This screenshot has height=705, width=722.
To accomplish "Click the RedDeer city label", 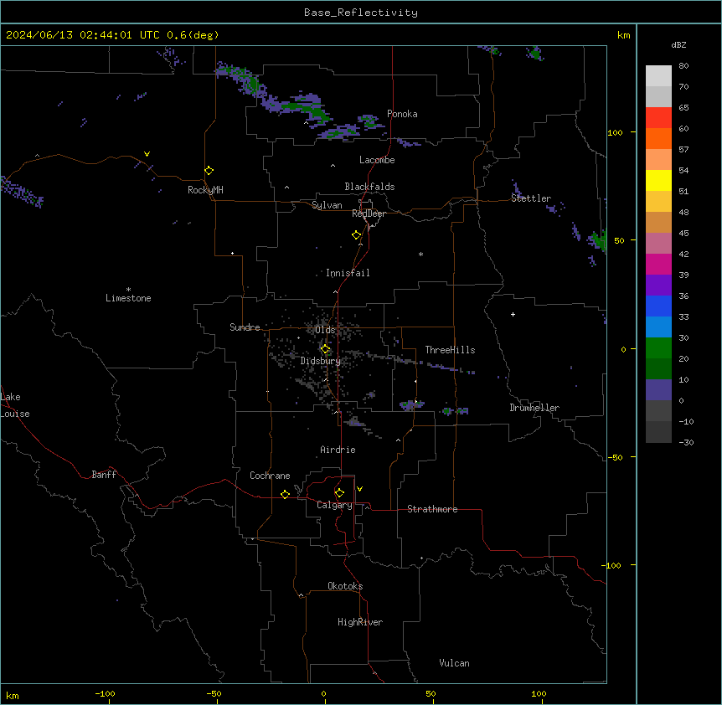I will click(x=369, y=214).
